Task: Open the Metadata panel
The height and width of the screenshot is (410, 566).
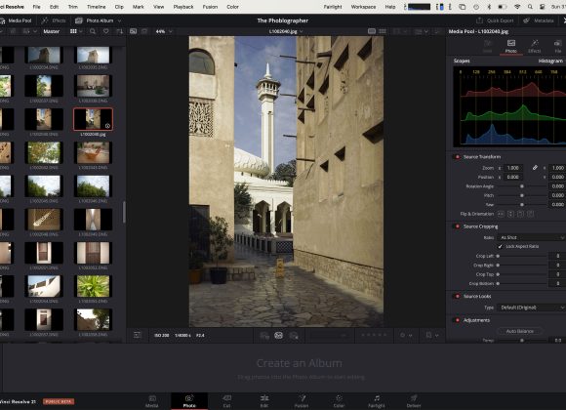Action: pos(539,20)
